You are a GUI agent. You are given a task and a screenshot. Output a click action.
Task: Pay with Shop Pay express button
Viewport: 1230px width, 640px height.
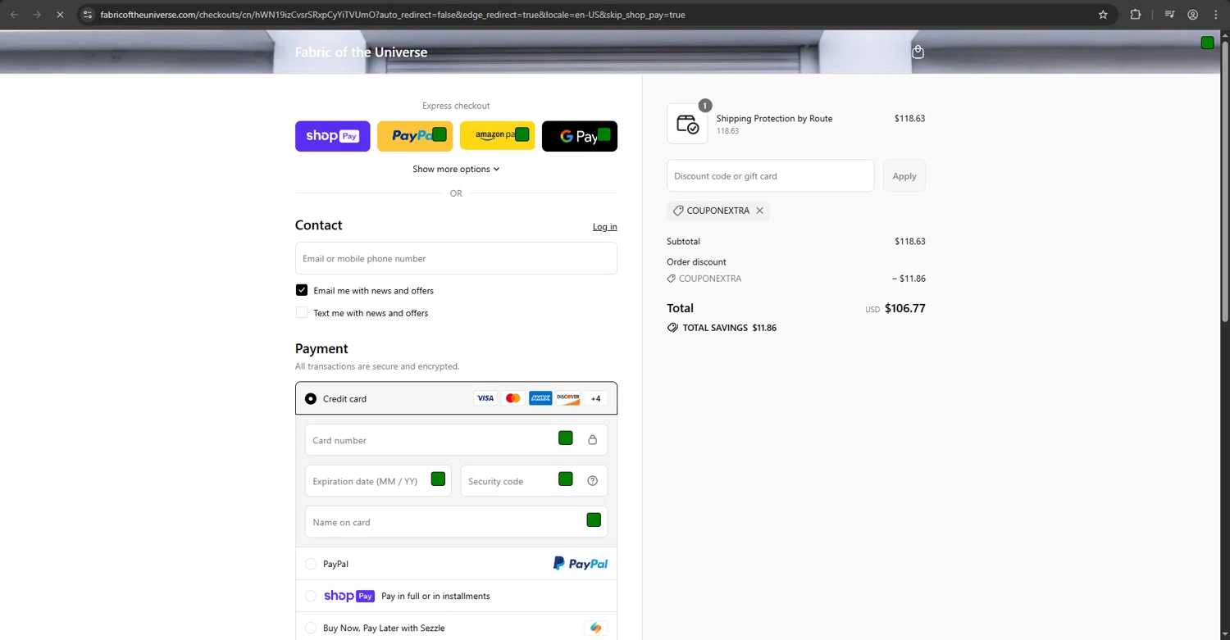(x=333, y=136)
